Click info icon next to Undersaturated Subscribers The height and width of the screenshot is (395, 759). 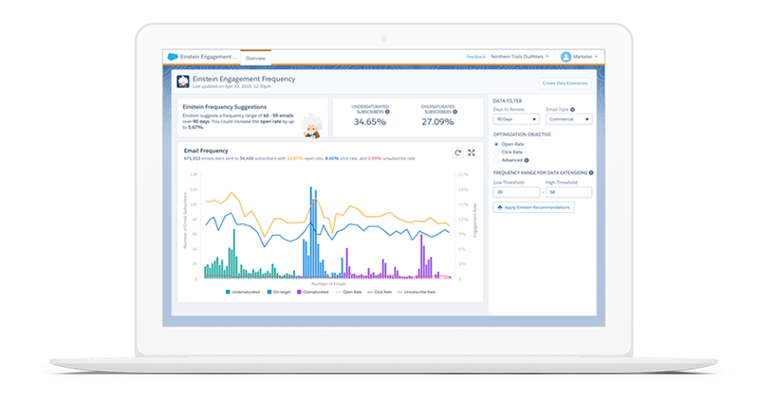387,112
